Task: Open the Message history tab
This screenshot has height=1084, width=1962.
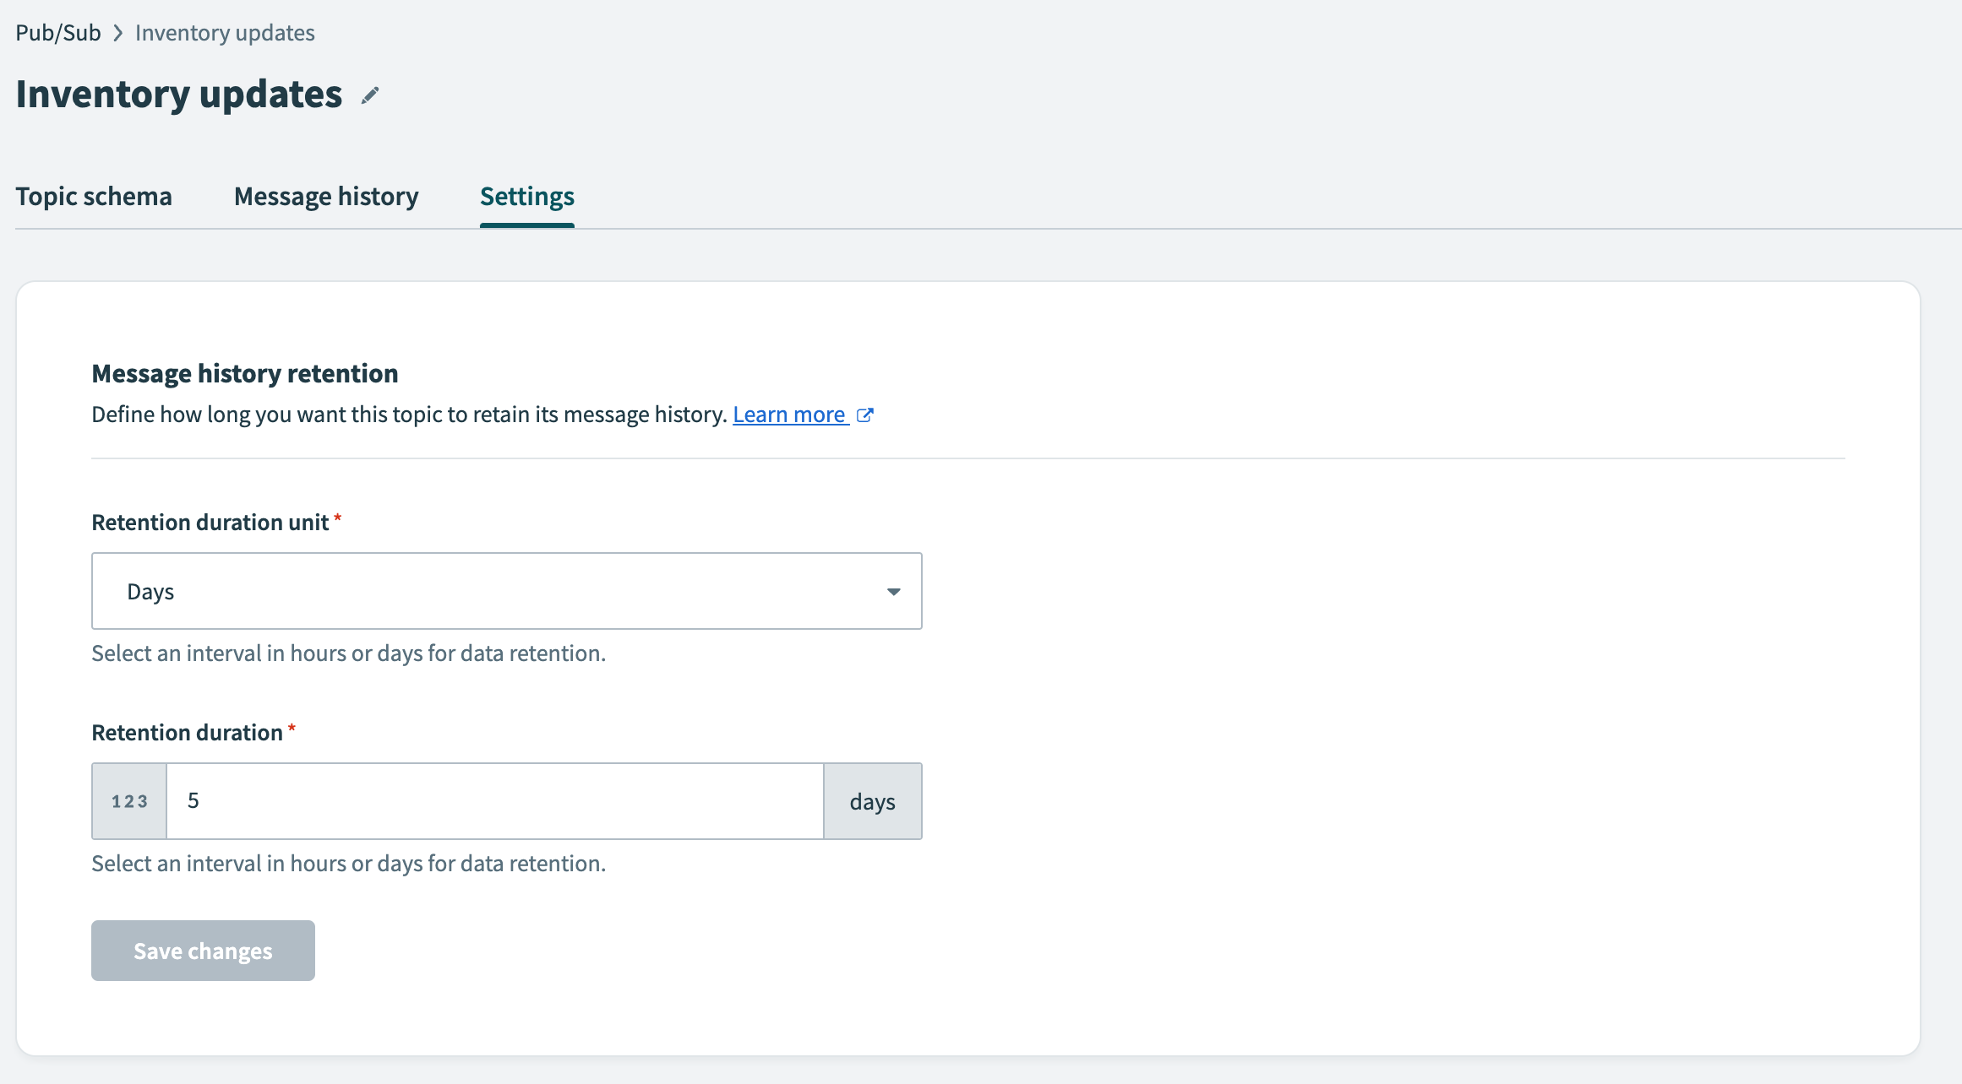Action: coord(326,196)
